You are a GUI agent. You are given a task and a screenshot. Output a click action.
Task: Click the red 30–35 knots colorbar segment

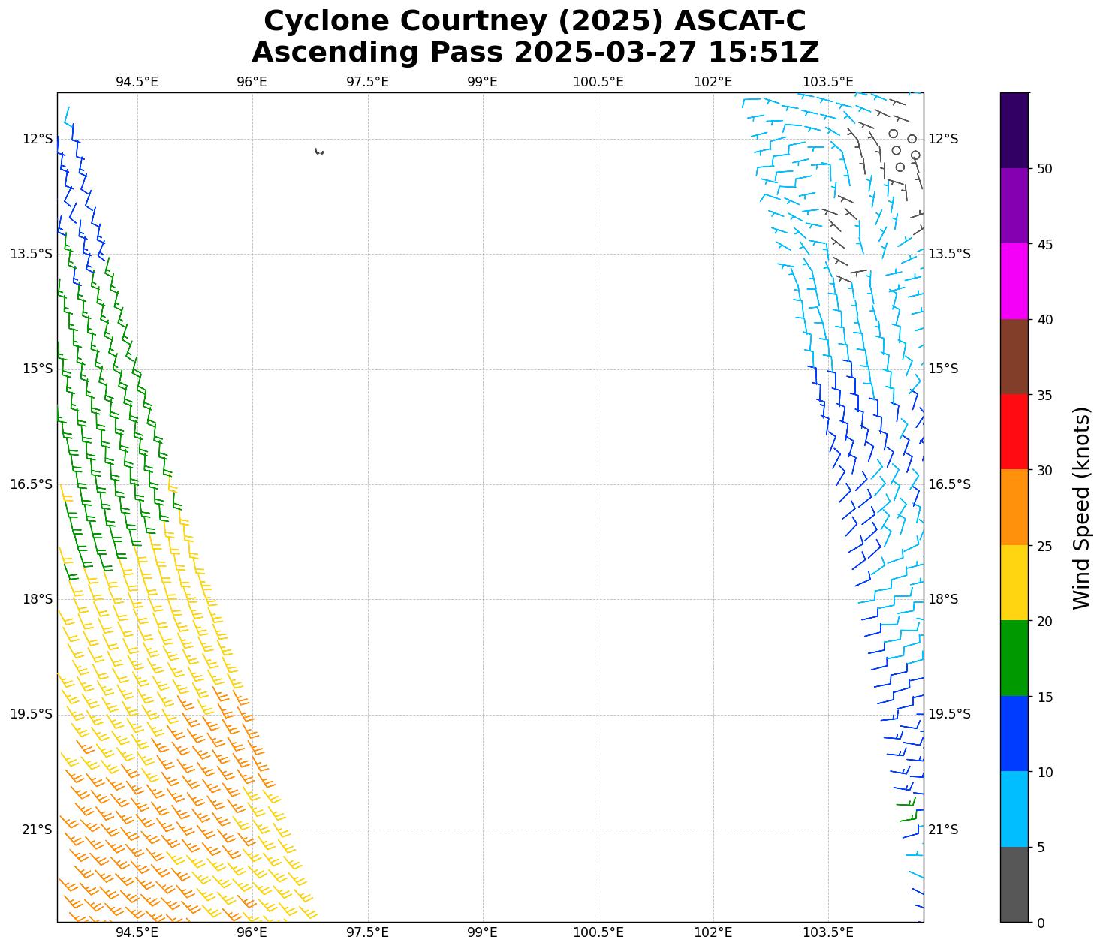click(1014, 432)
